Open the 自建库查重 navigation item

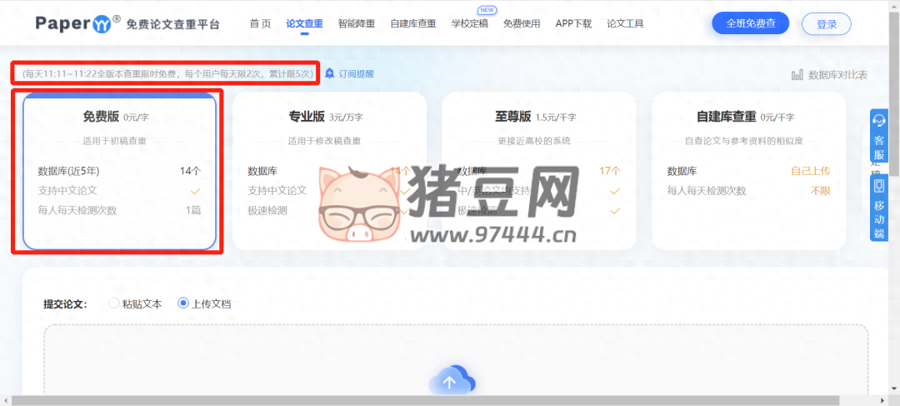click(x=412, y=23)
